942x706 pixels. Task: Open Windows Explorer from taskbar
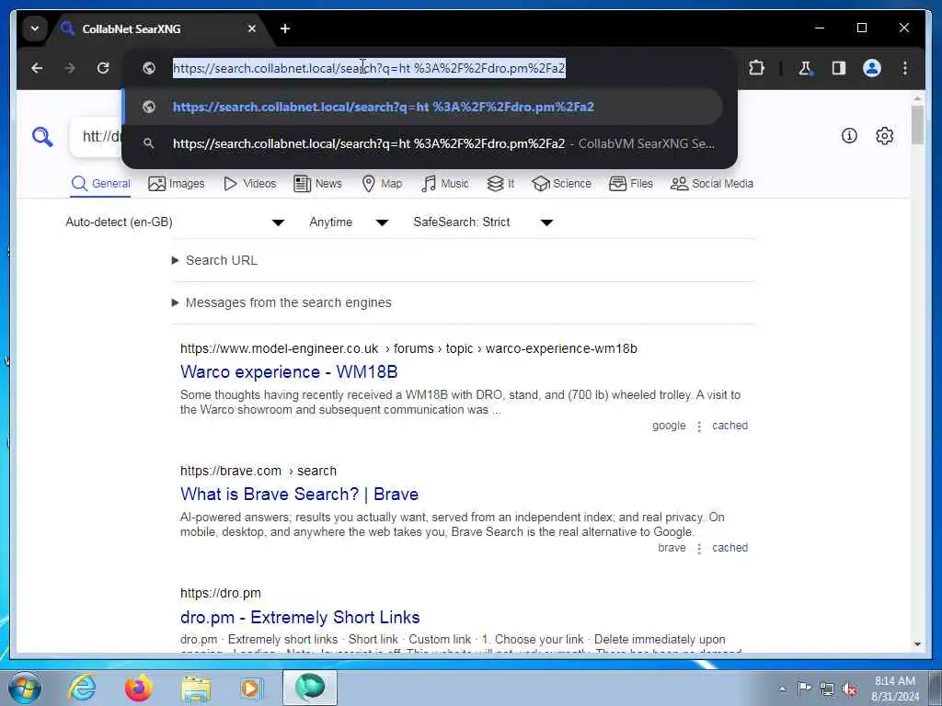[x=196, y=688]
